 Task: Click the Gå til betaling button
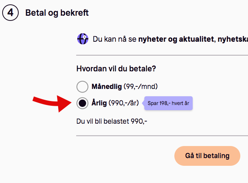[207, 156]
